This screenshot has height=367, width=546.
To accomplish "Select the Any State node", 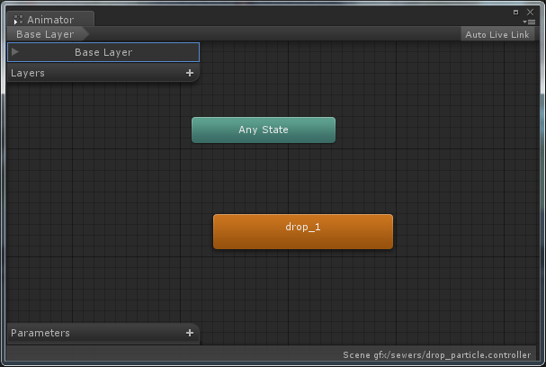I will pyautogui.click(x=264, y=130).
